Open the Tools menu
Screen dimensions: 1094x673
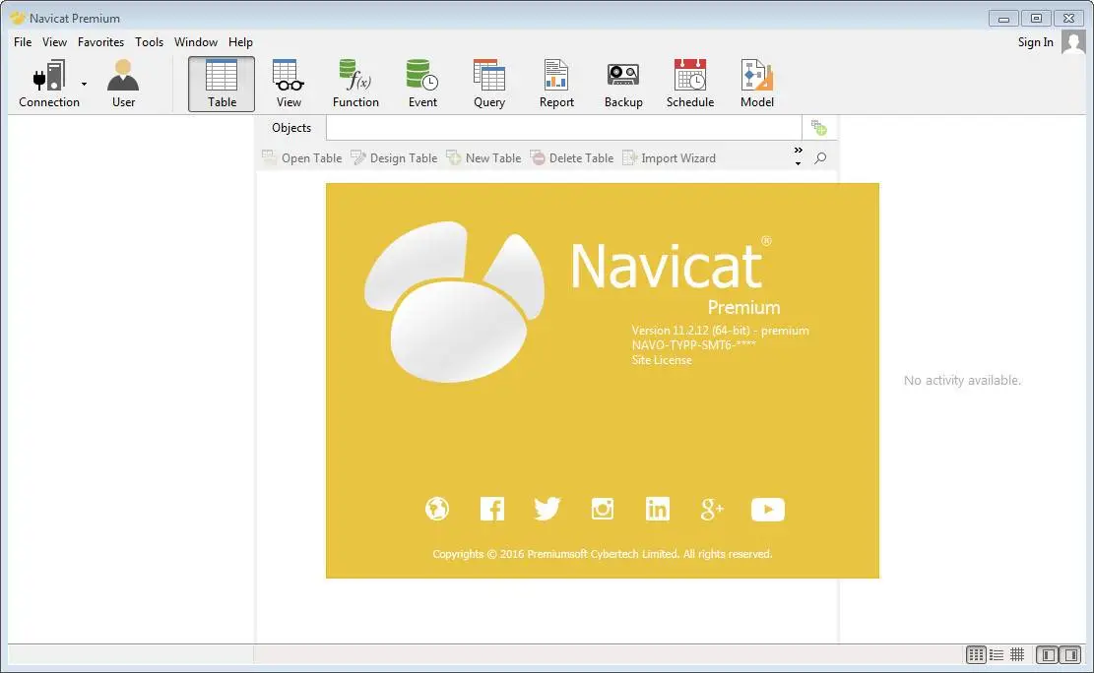149,42
